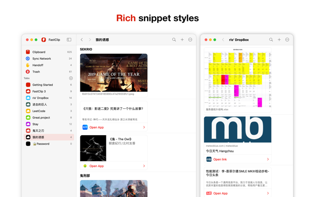The image size is (315, 197).
Task: Click the Handoff hand icon
Action: point(28,65)
